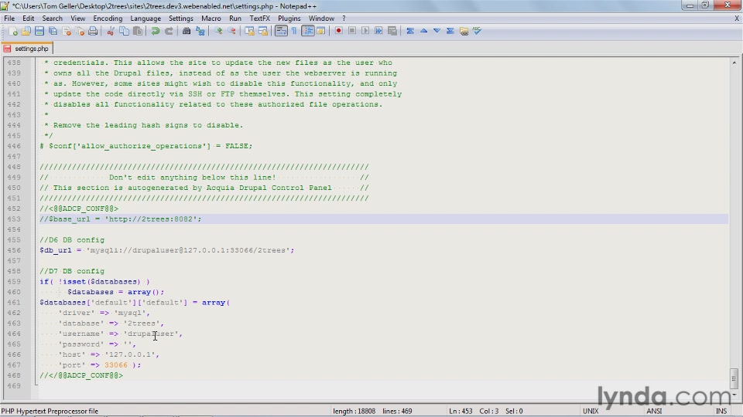Open Find using the binoculars icon

[187, 31]
